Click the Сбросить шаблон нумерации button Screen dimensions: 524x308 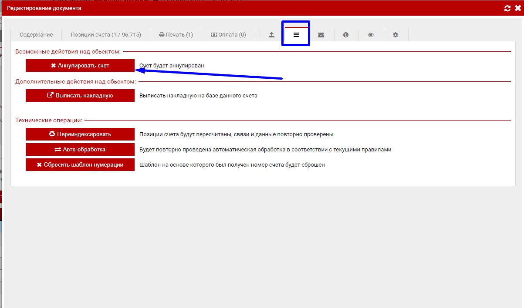point(80,165)
